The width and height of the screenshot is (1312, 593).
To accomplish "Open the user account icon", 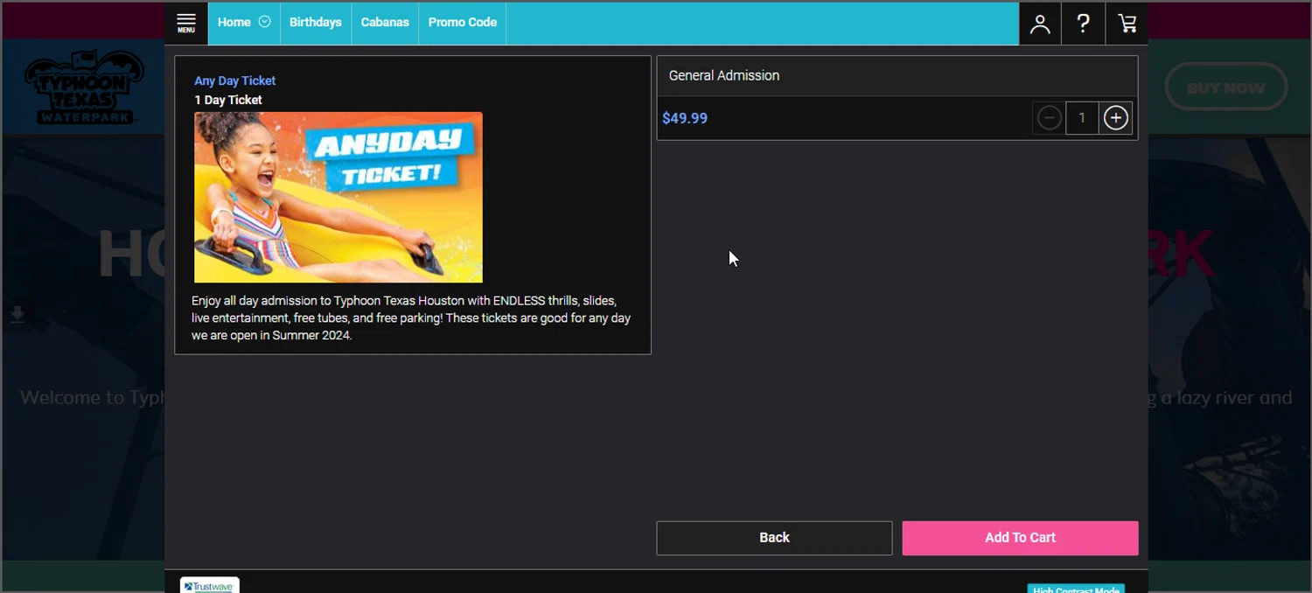I will coord(1040,24).
